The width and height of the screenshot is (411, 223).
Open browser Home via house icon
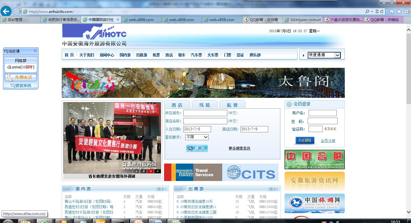pos(392,11)
